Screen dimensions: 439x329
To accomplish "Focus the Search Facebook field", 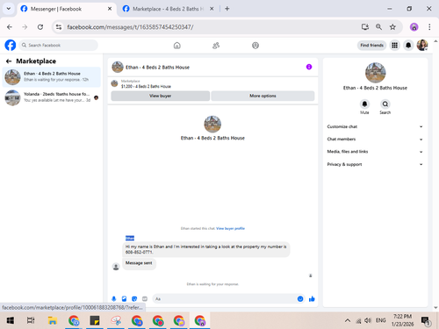I will click(59, 46).
